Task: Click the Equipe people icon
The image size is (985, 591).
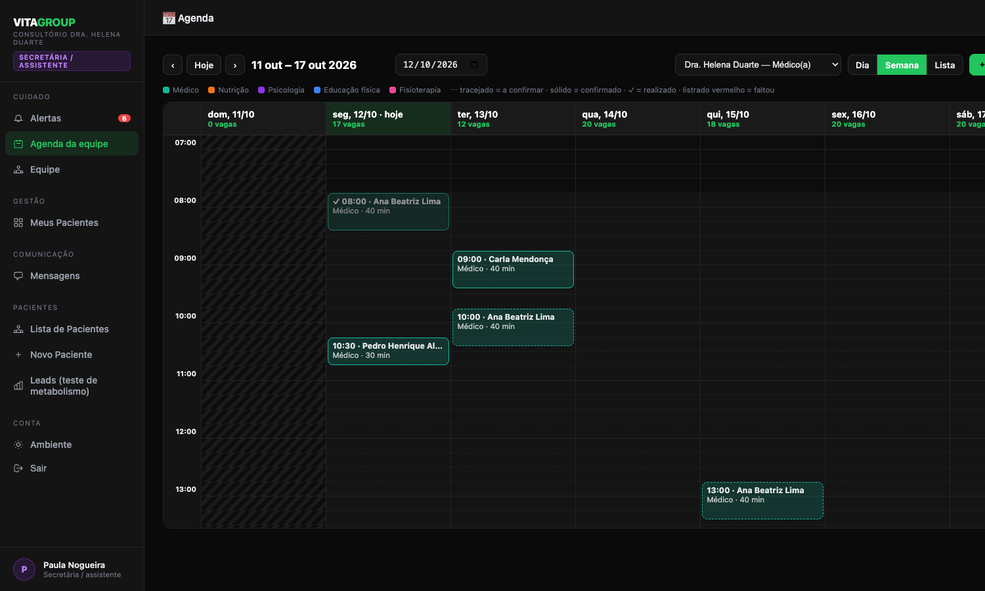Action: 18,169
